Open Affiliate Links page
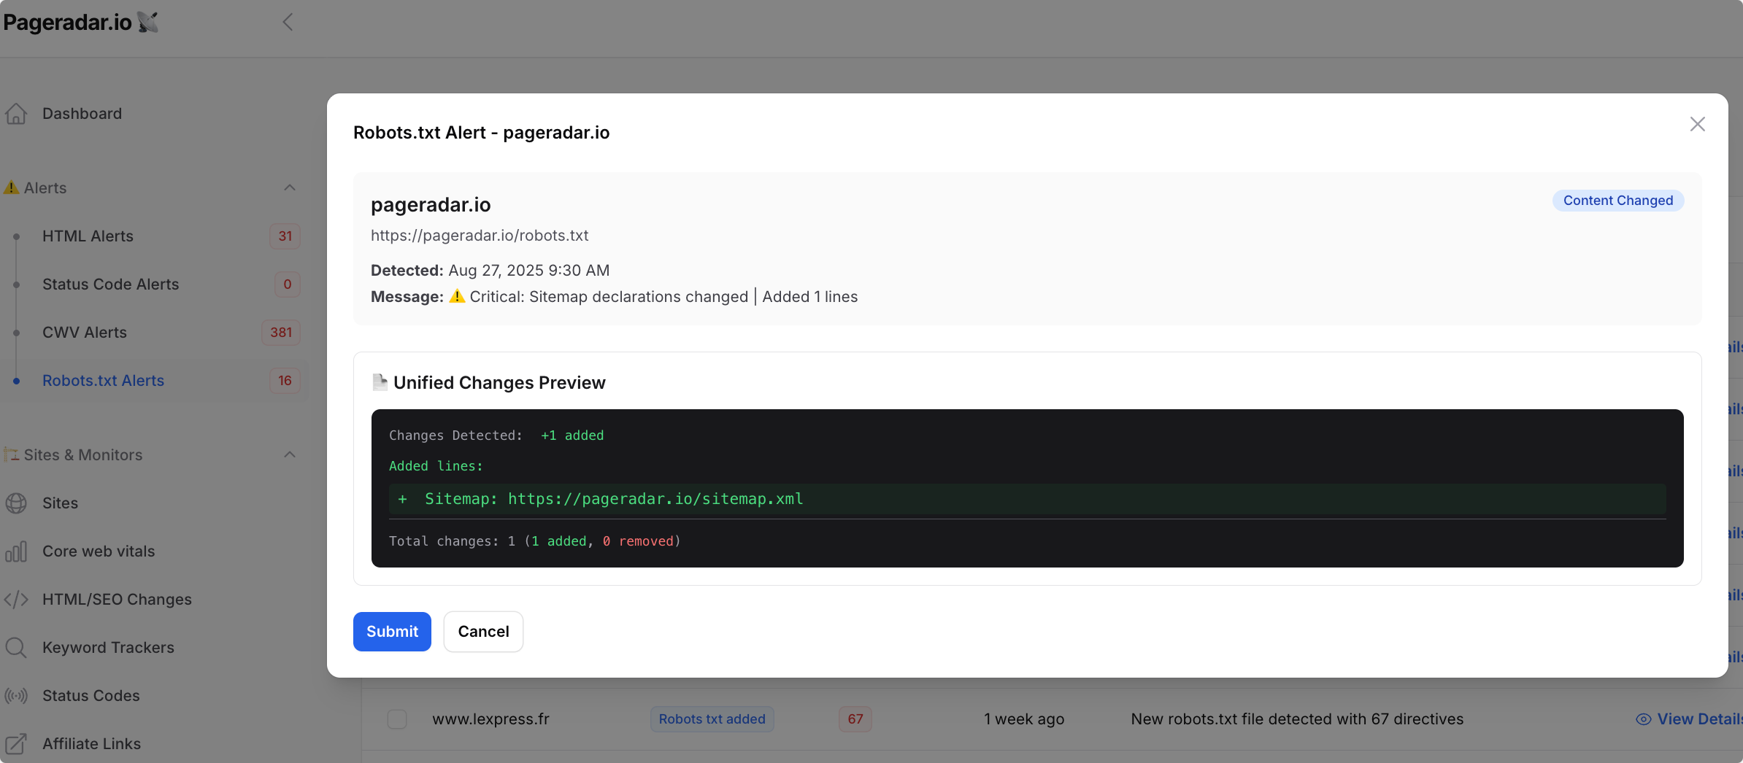Image resolution: width=1743 pixels, height=763 pixels. 91,744
